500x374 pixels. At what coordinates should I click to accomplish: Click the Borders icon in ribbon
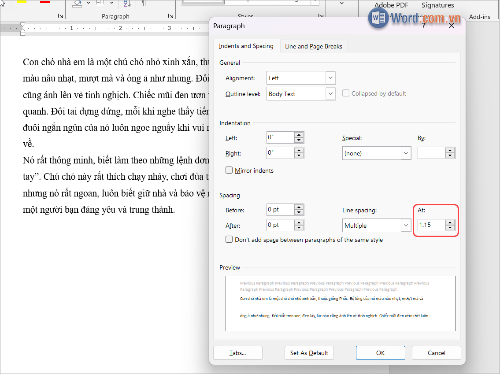[x=100, y=3]
